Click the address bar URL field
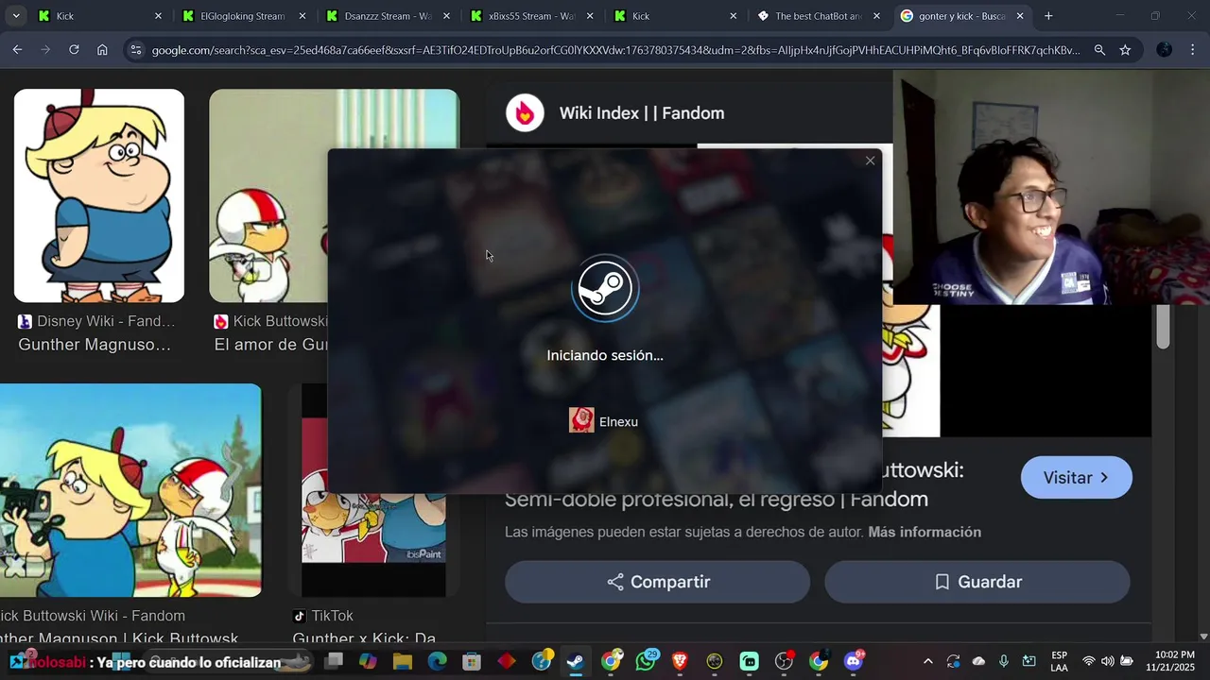The height and width of the screenshot is (680, 1210). click(x=614, y=50)
